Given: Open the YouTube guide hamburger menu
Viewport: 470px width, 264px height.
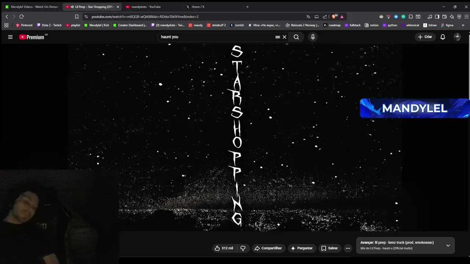Looking at the screenshot, I should (10, 37).
